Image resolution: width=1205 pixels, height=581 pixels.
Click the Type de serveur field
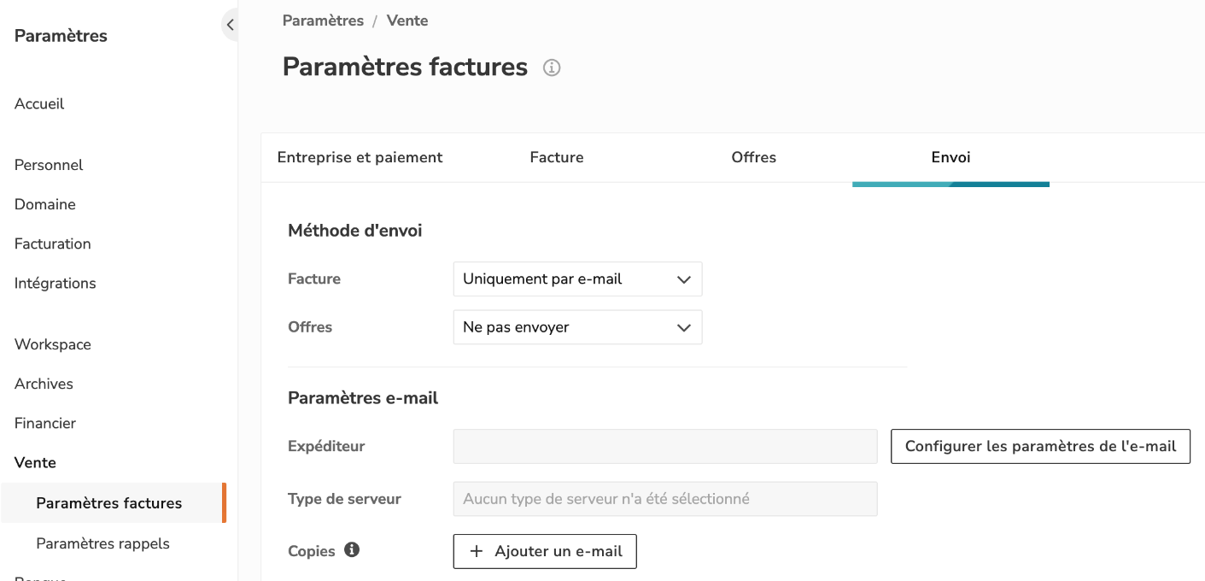(665, 499)
